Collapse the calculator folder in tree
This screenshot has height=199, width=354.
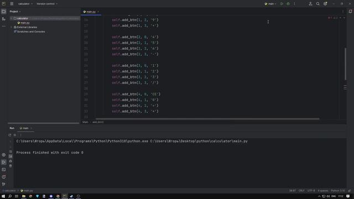click(11, 18)
